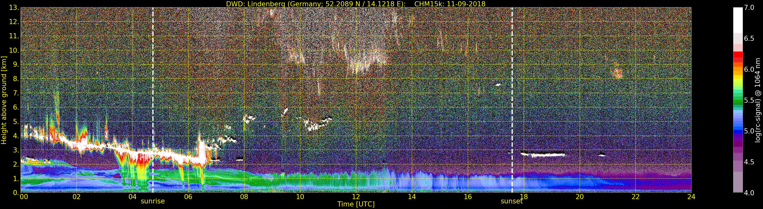Screen dimensions: 763x209
Task: Click the "22" tick on the time axis
Action: (x=635, y=197)
